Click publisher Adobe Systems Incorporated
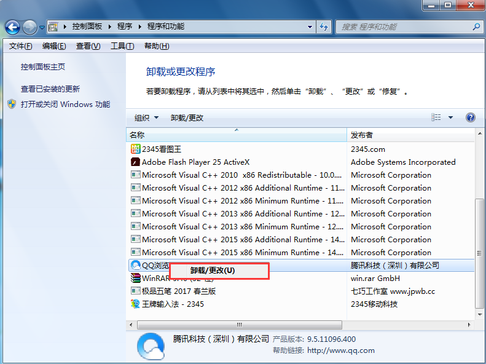 coord(403,162)
